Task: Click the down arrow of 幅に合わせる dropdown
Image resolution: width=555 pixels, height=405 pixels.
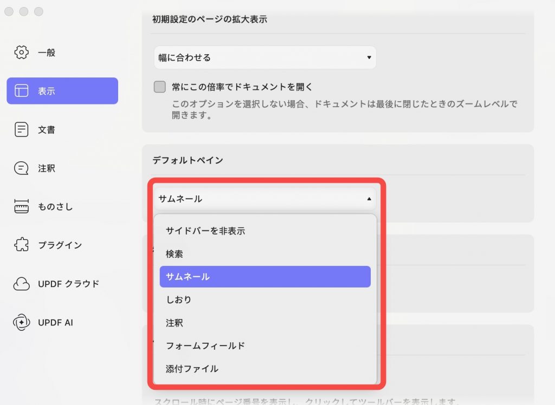Action: pos(369,57)
